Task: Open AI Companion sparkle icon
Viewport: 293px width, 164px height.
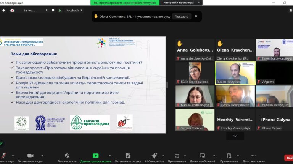Action: pyautogui.click(x=154, y=156)
